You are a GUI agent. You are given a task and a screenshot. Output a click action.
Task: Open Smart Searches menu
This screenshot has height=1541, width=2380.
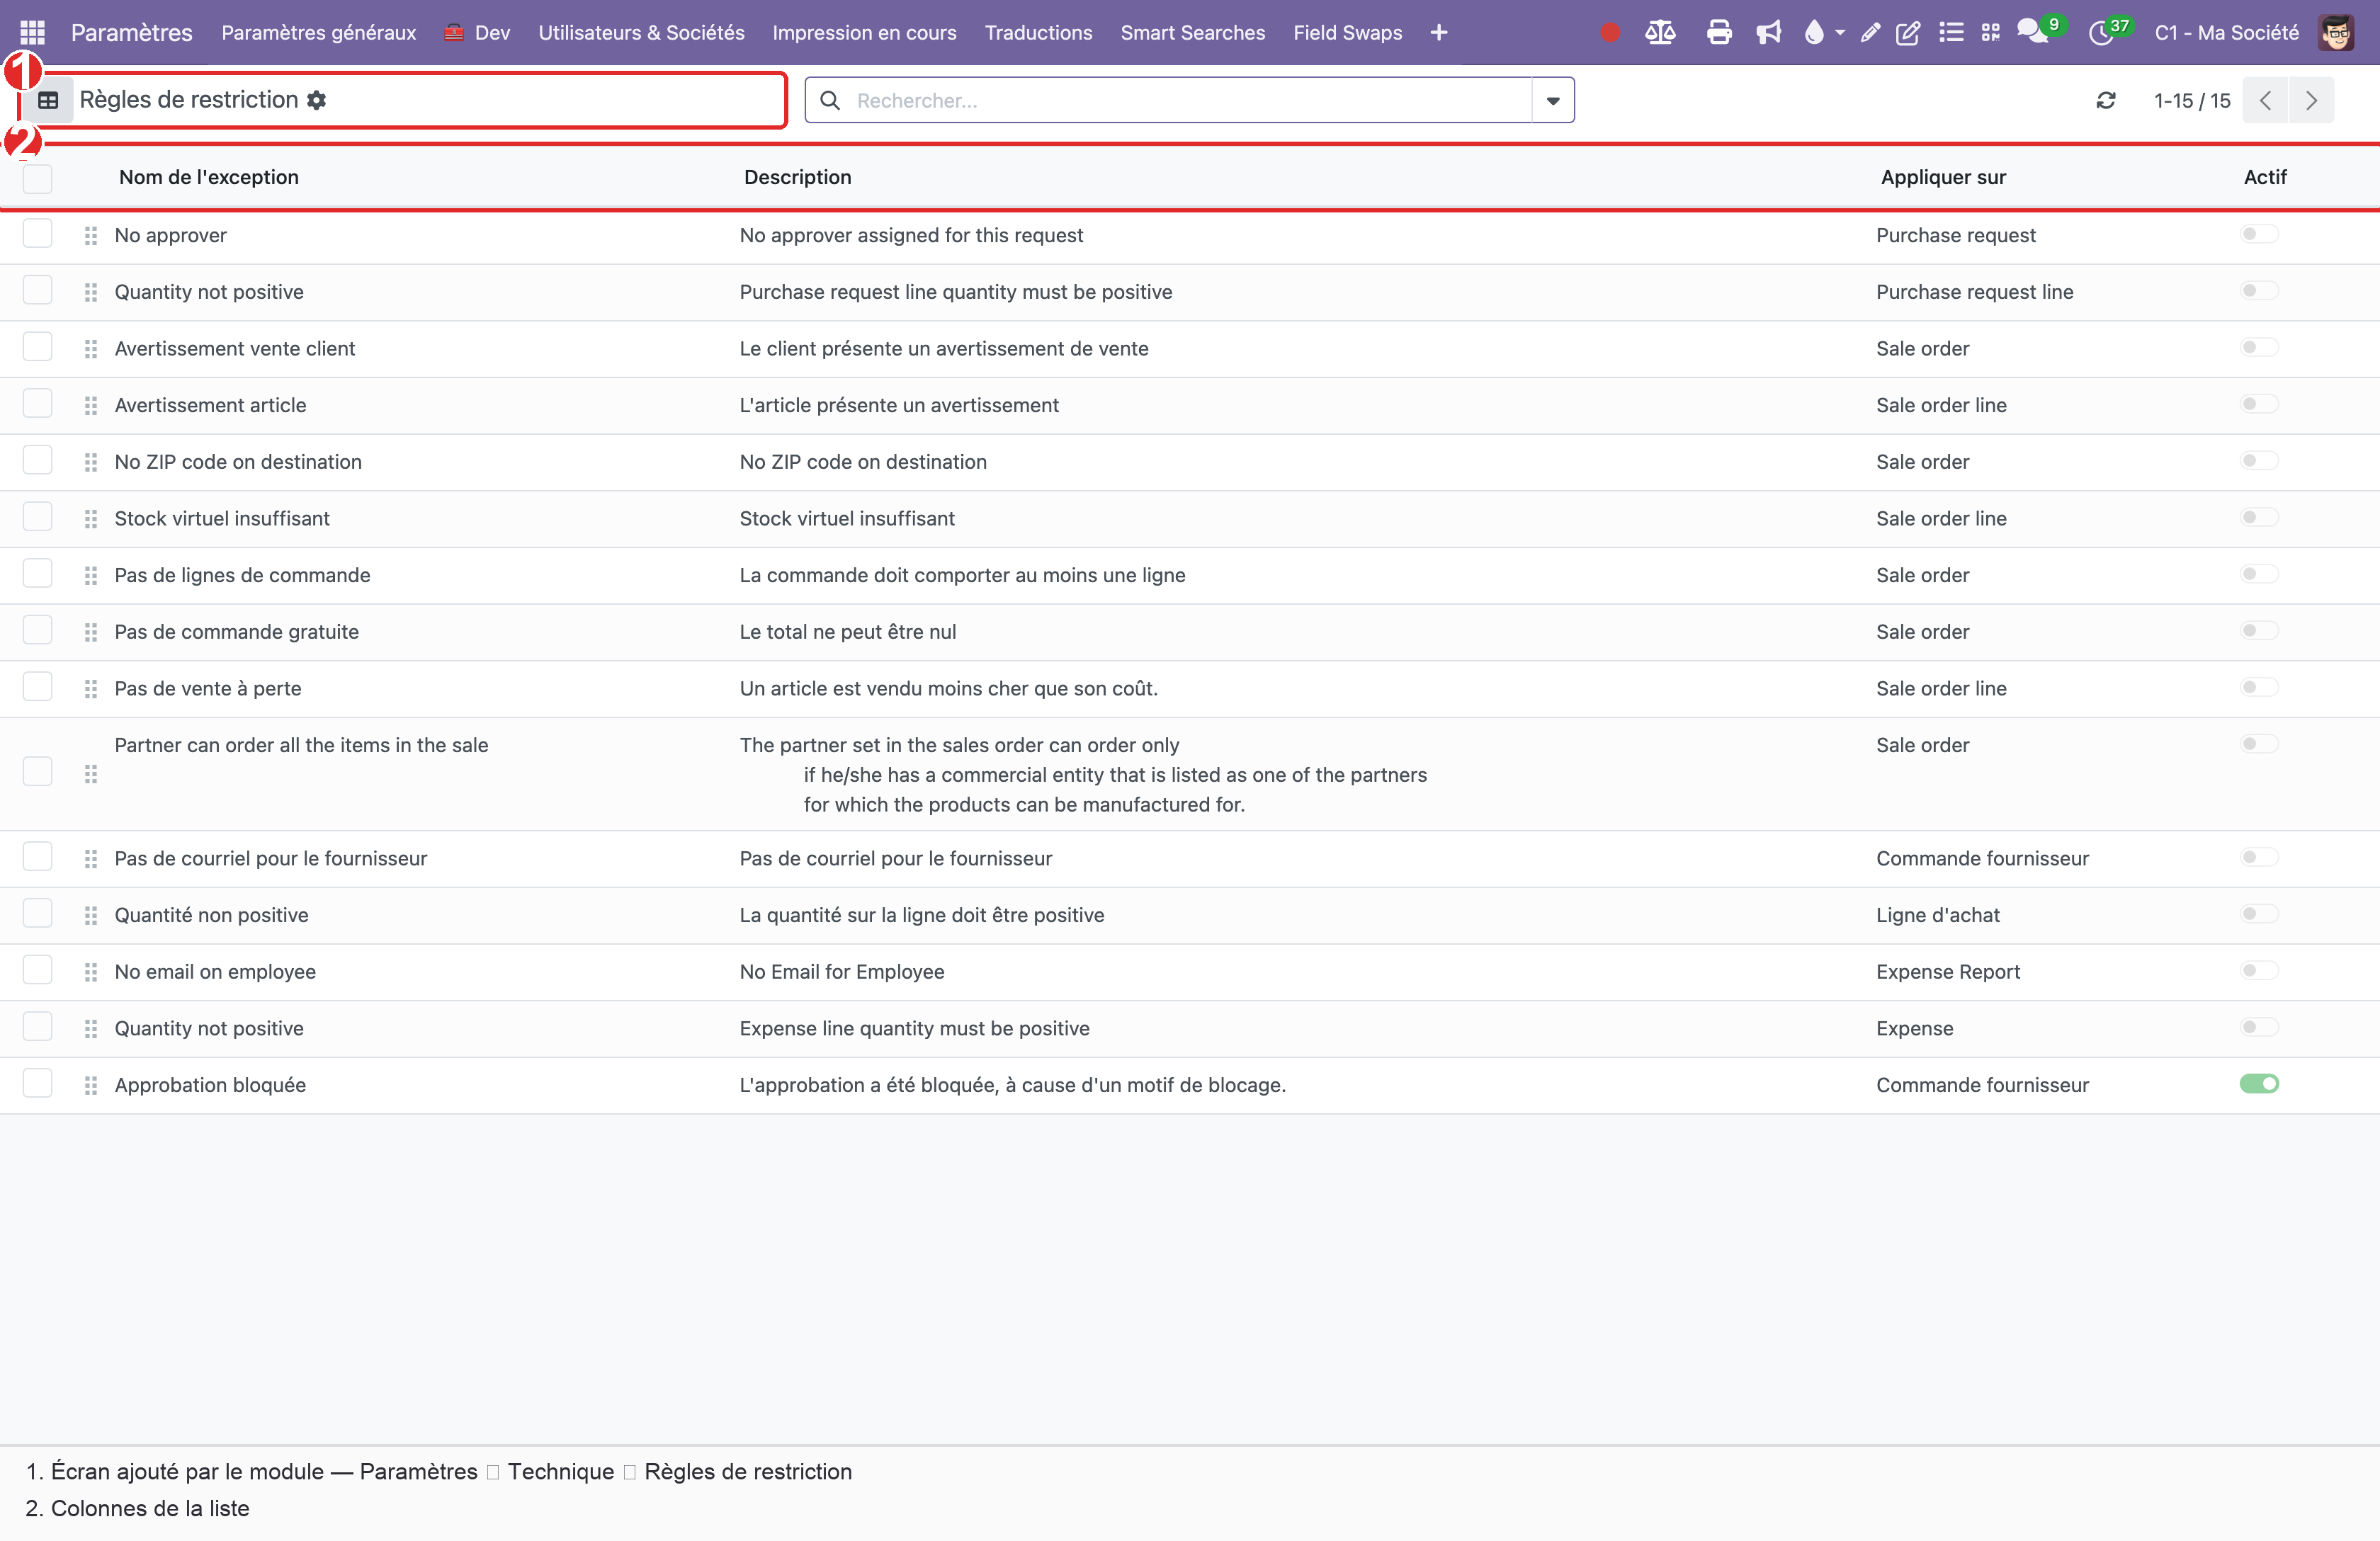(x=1192, y=33)
